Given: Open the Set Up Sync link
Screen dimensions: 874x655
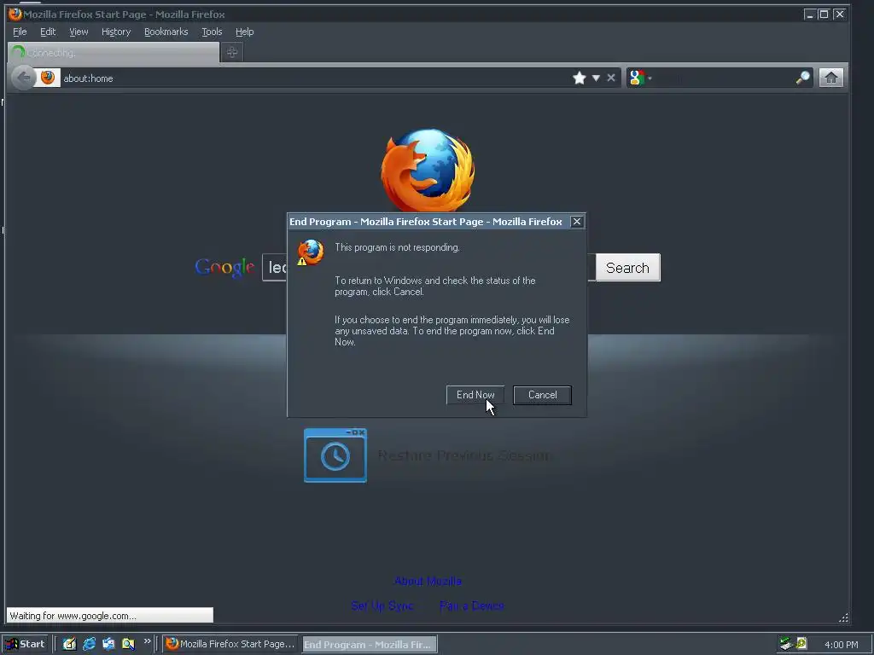Looking at the screenshot, I should click(x=382, y=606).
